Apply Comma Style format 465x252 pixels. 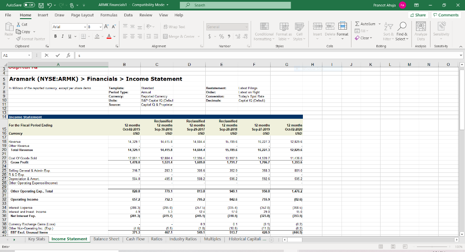click(x=229, y=36)
